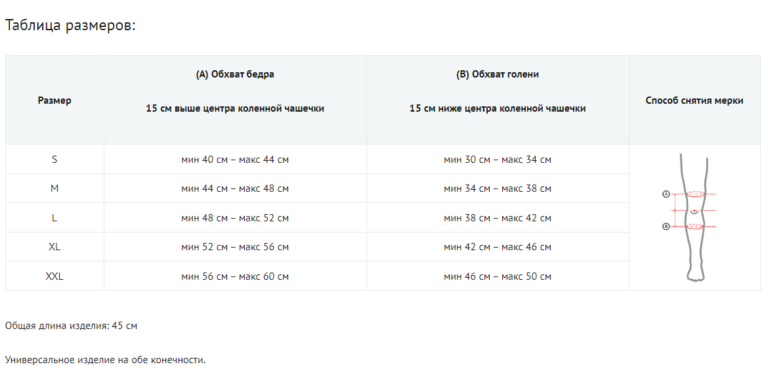Select the size S row label
Image resolution: width=768 pixels, height=373 pixels.
pos(54,160)
